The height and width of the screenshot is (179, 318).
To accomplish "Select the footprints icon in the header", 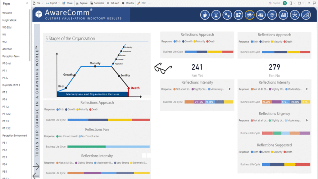I will click(x=227, y=15).
